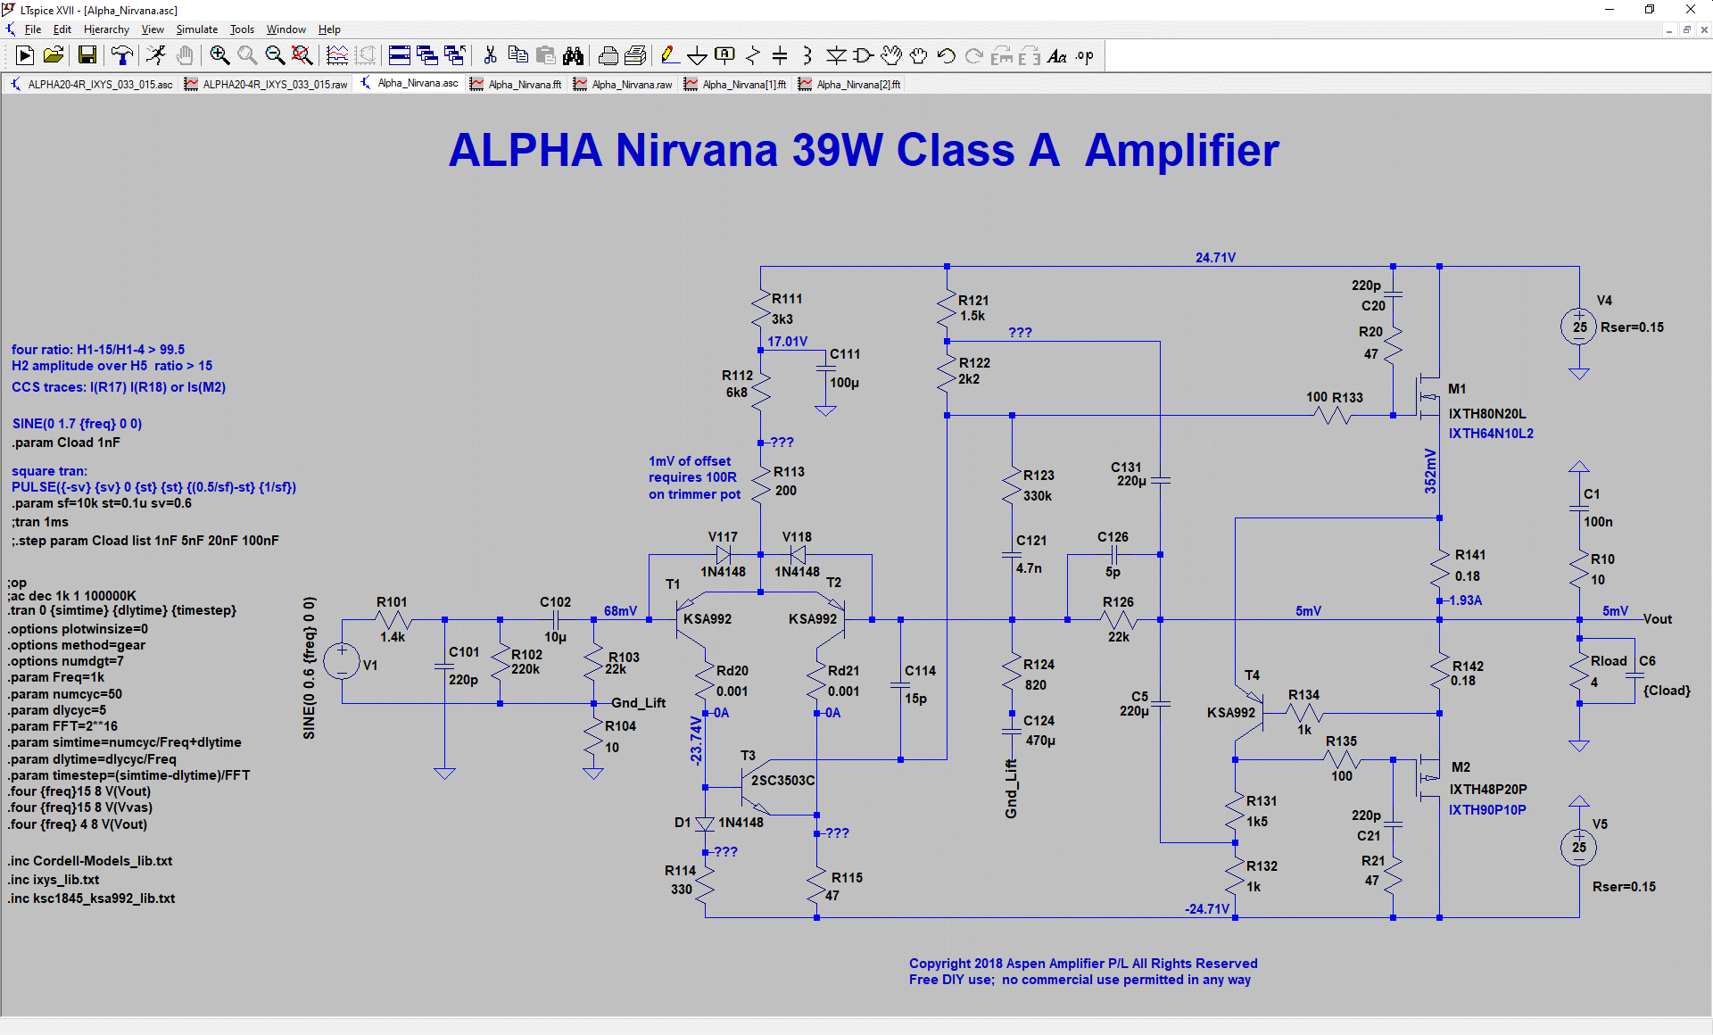Click the Undo arrow icon
Screen dimensions: 1713x1035
(x=947, y=56)
